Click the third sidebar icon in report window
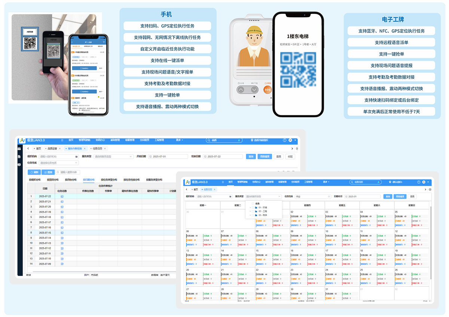This screenshot has width=449, height=317. tap(19, 165)
